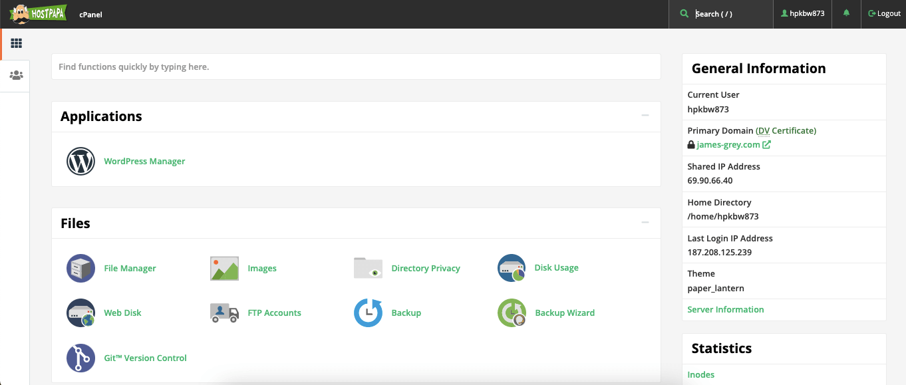Image resolution: width=906 pixels, height=385 pixels.
Task: Collapse the Applications section
Action: (x=644, y=116)
